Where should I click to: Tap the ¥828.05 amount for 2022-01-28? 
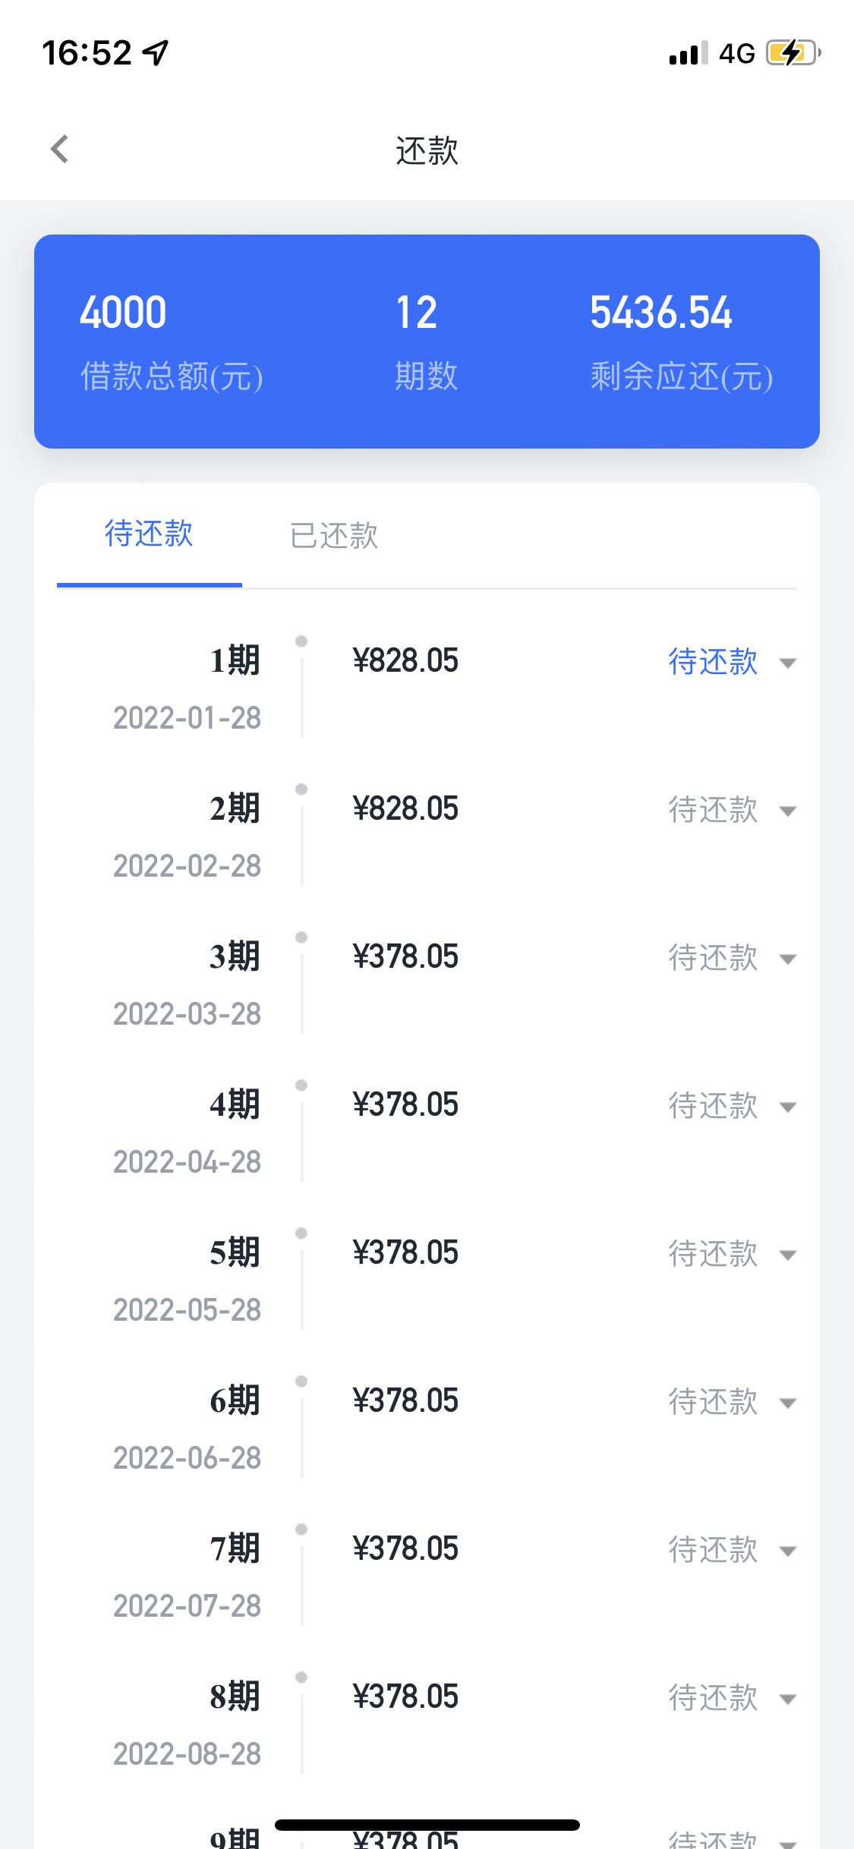405,660
